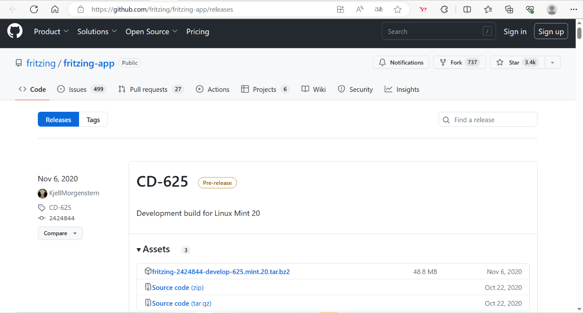Open the star lists dropdown arrow
Screen dimensions: 583x313
(553, 62)
